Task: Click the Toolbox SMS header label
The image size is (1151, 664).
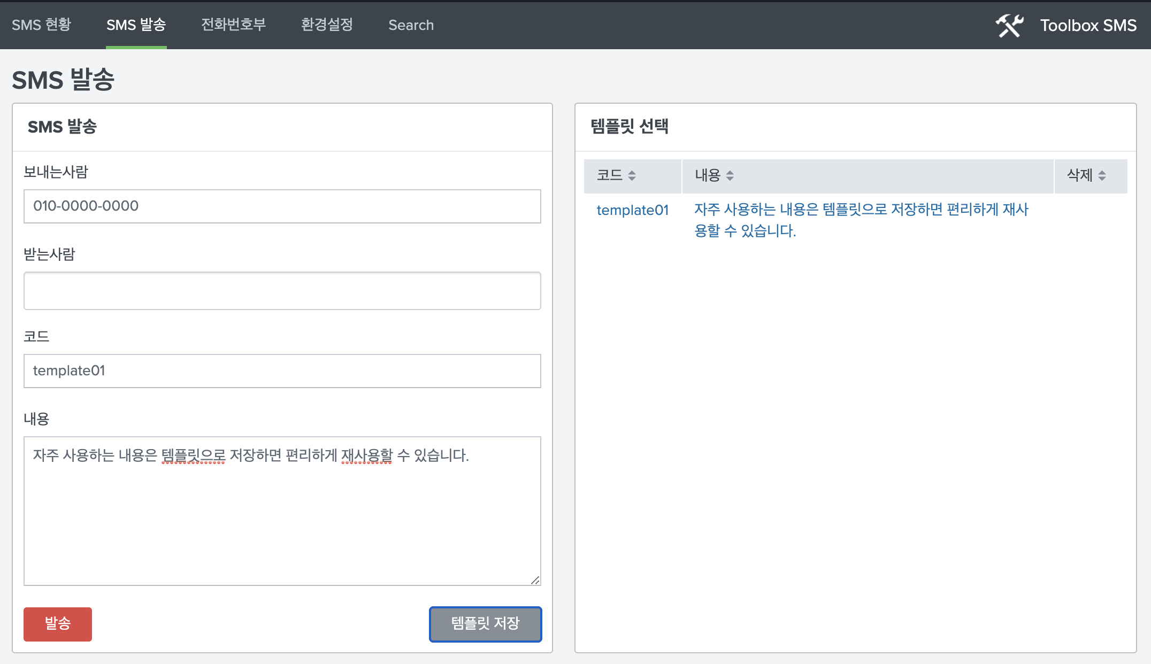Action: 1088,25
